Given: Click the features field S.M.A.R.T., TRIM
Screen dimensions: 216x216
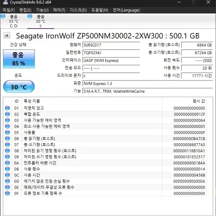Looking at the screenshot, I should (x=148, y=91).
